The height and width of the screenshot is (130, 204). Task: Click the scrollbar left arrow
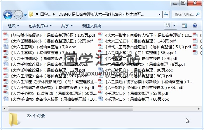click(5, 108)
